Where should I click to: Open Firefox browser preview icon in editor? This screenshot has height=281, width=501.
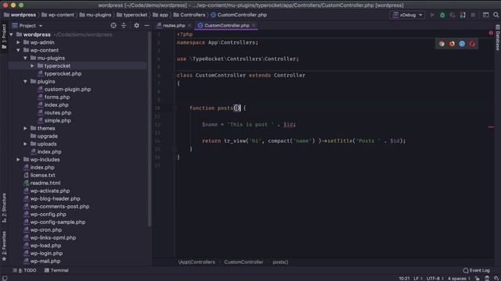click(452, 44)
